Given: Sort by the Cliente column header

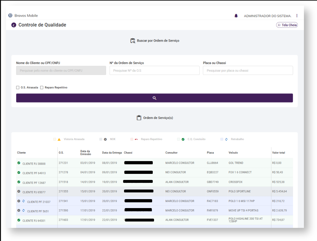Looking at the screenshot, I should [21, 153].
